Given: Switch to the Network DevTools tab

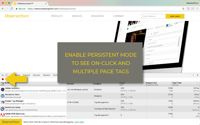Looking at the screenshot, I should point(47,75).
